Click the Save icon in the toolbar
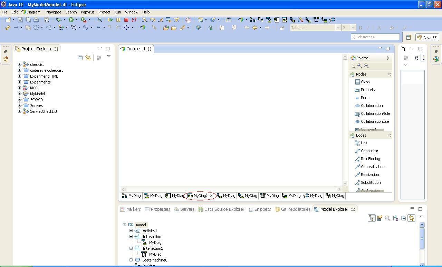This screenshot has height=267, width=442. pos(20,20)
